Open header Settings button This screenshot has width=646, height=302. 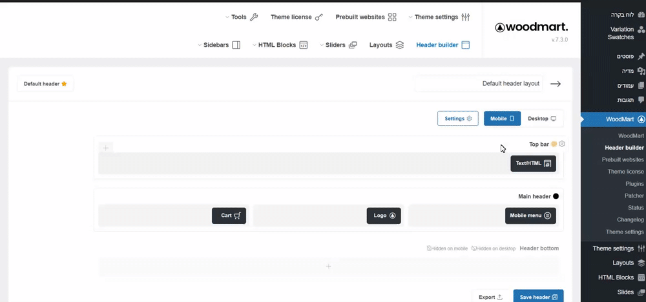click(x=458, y=119)
